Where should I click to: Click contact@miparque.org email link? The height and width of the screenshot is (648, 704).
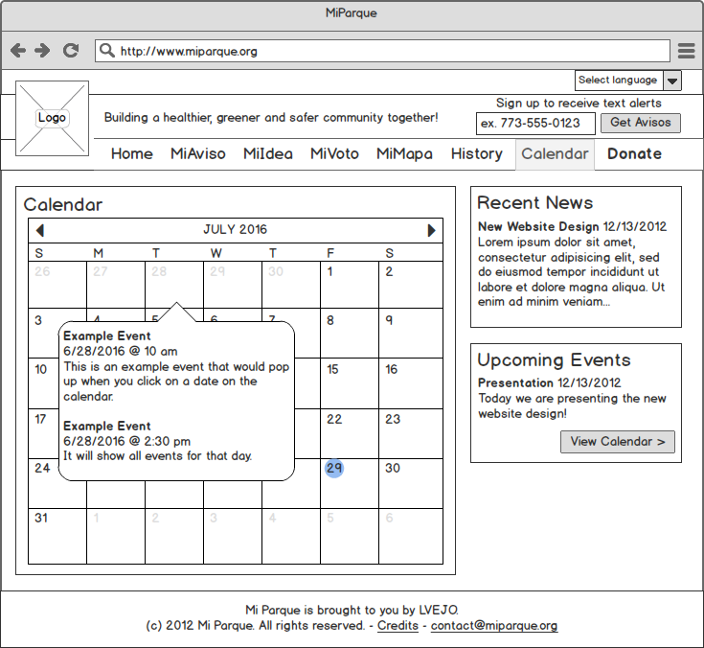pyautogui.click(x=494, y=626)
